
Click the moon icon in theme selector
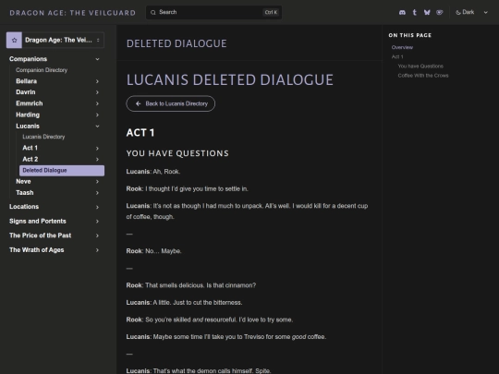[x=458, y=12]
